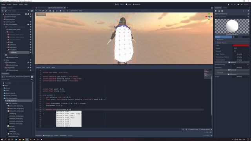Switch to the Import dock tab
The width and height of the screenshot is (251, 141).
click(10, 8)
